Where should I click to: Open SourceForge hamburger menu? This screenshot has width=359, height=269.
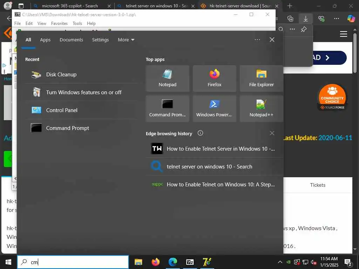tap(344, 34)
